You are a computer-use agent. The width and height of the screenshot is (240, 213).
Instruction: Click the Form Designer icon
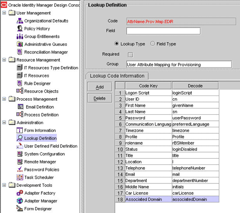20,209
